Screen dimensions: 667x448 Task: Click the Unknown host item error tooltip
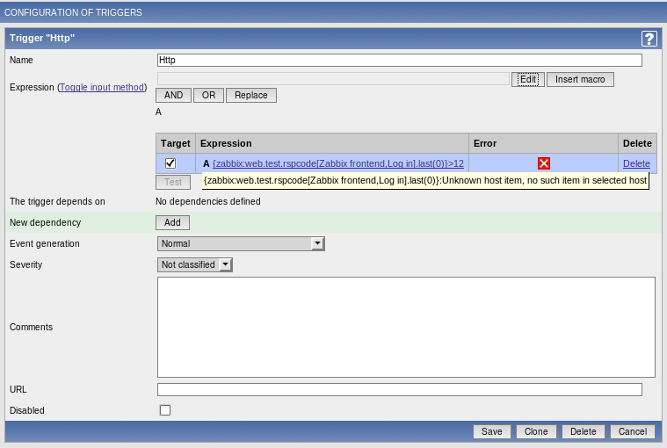pos(425,181)
